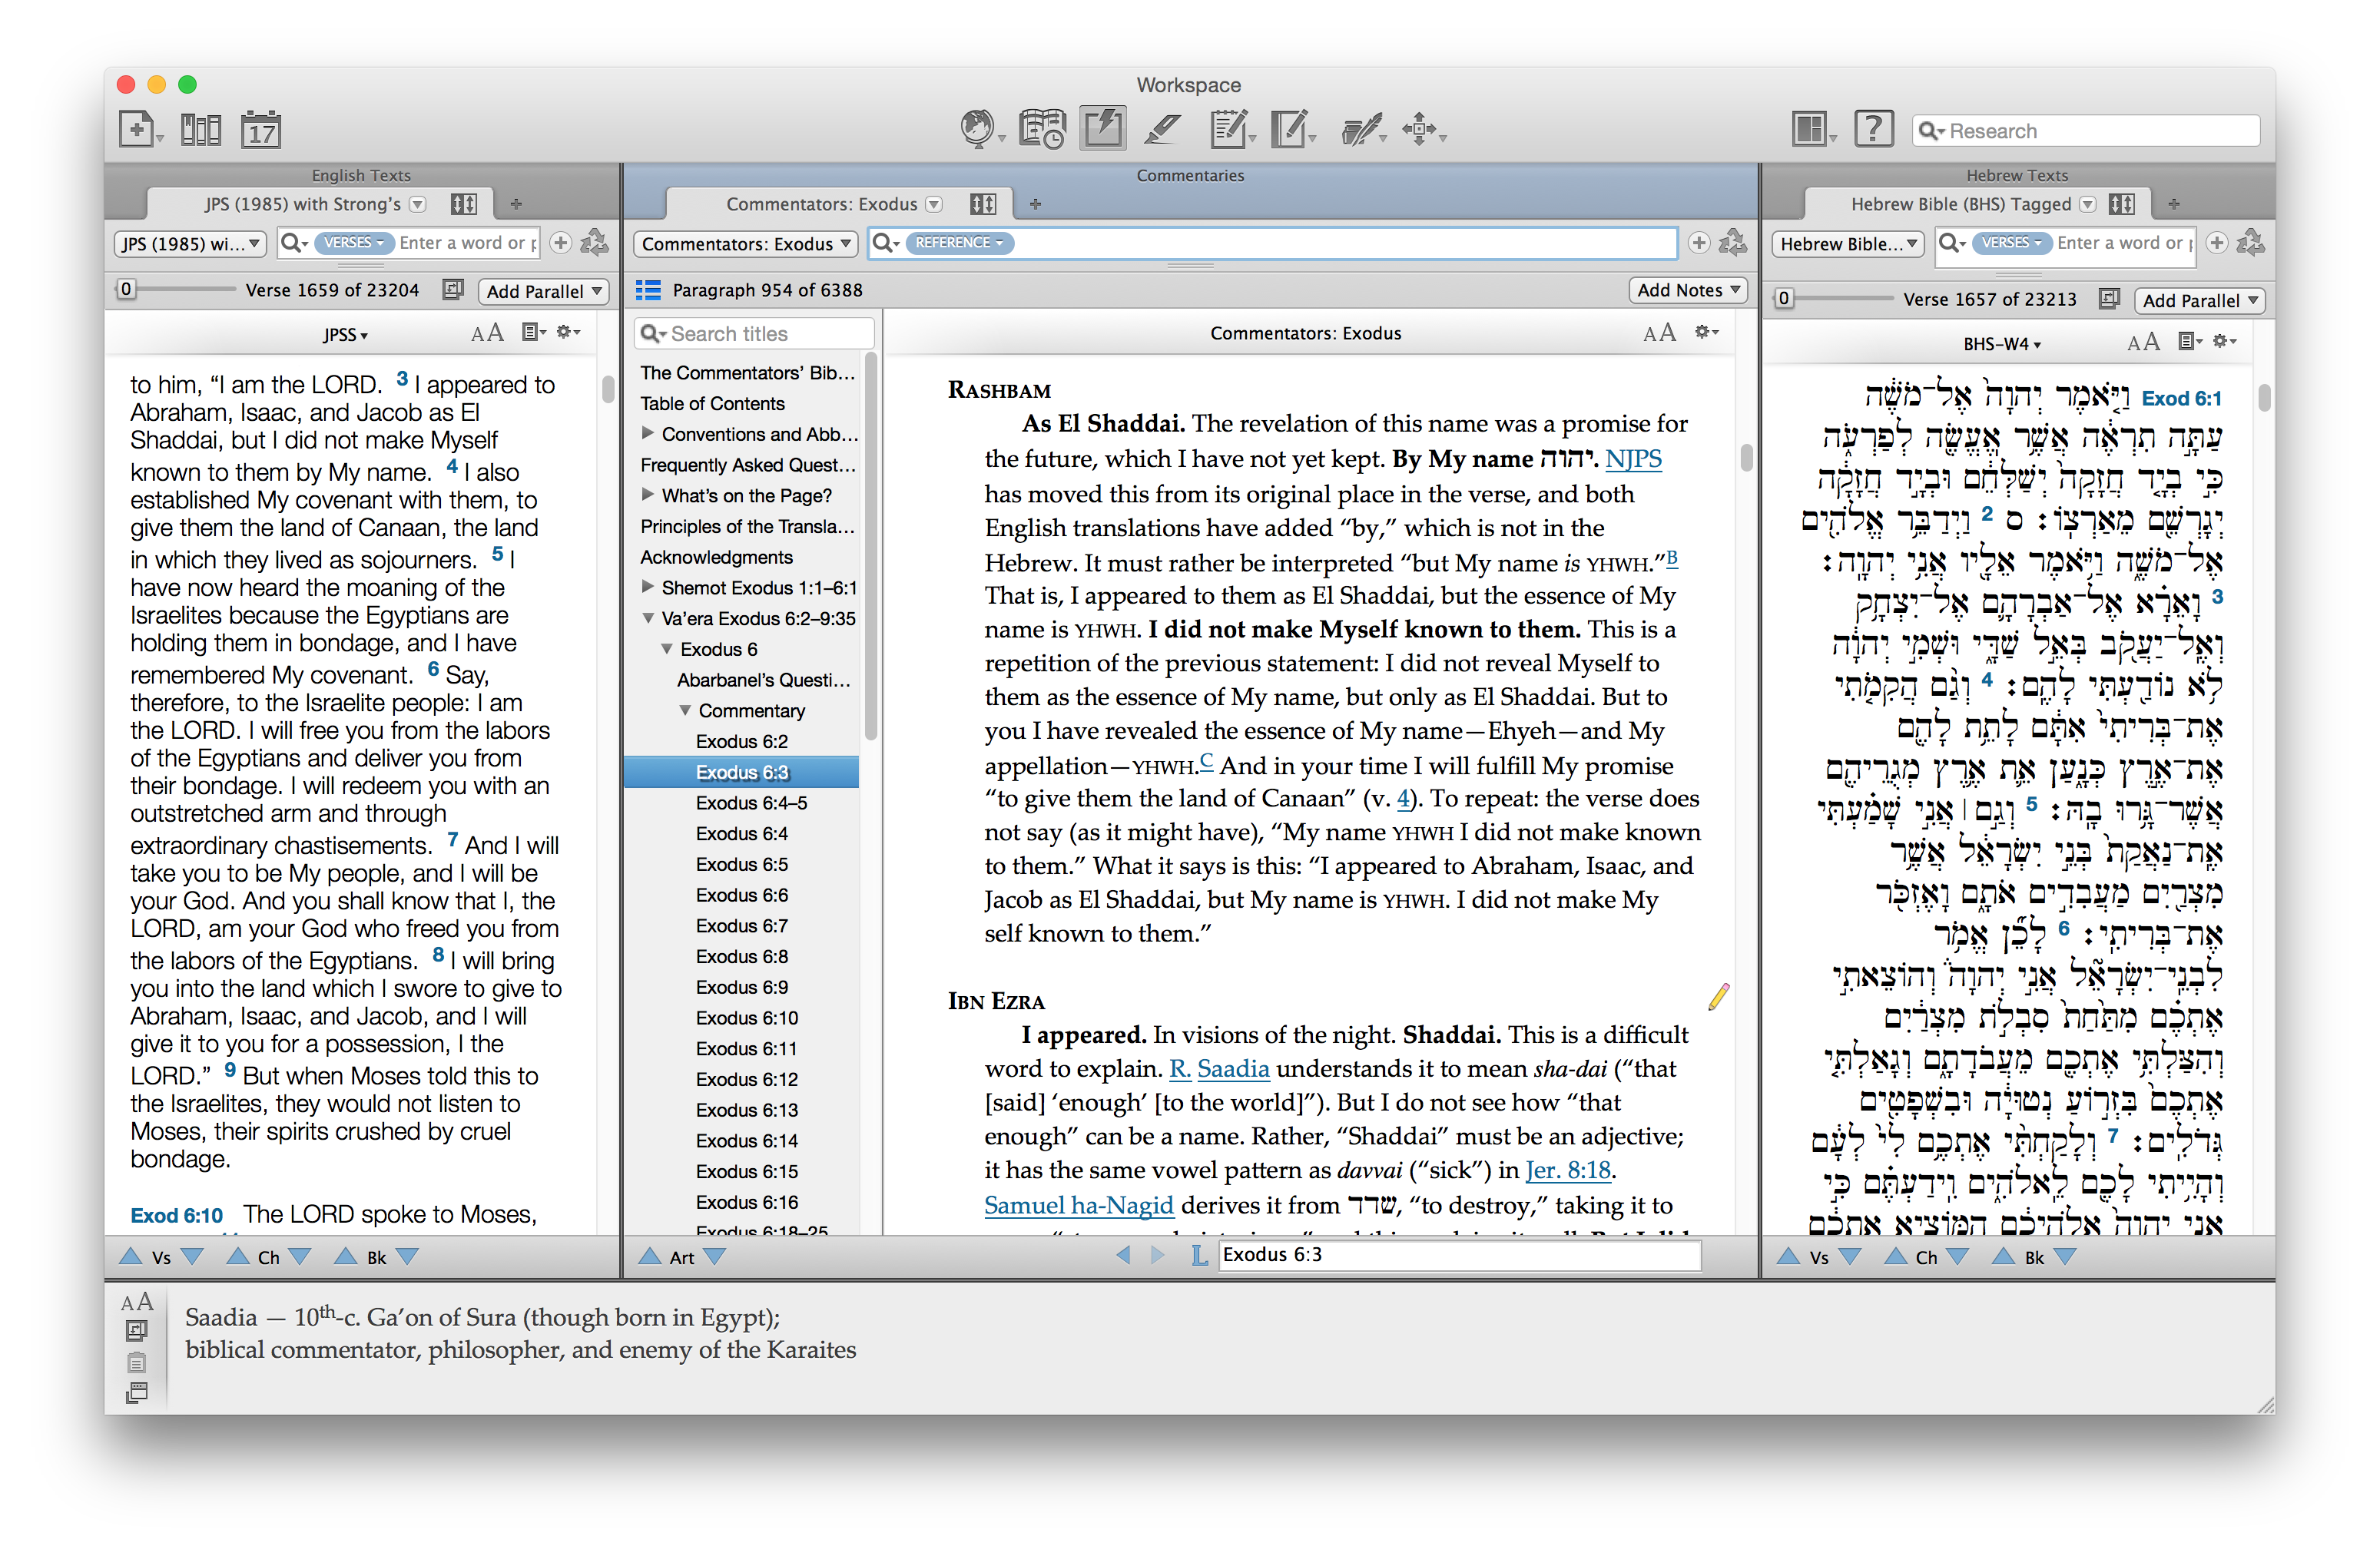
Task: Follow the R. Saadia link
Action: click(x=1219, y=1069)
